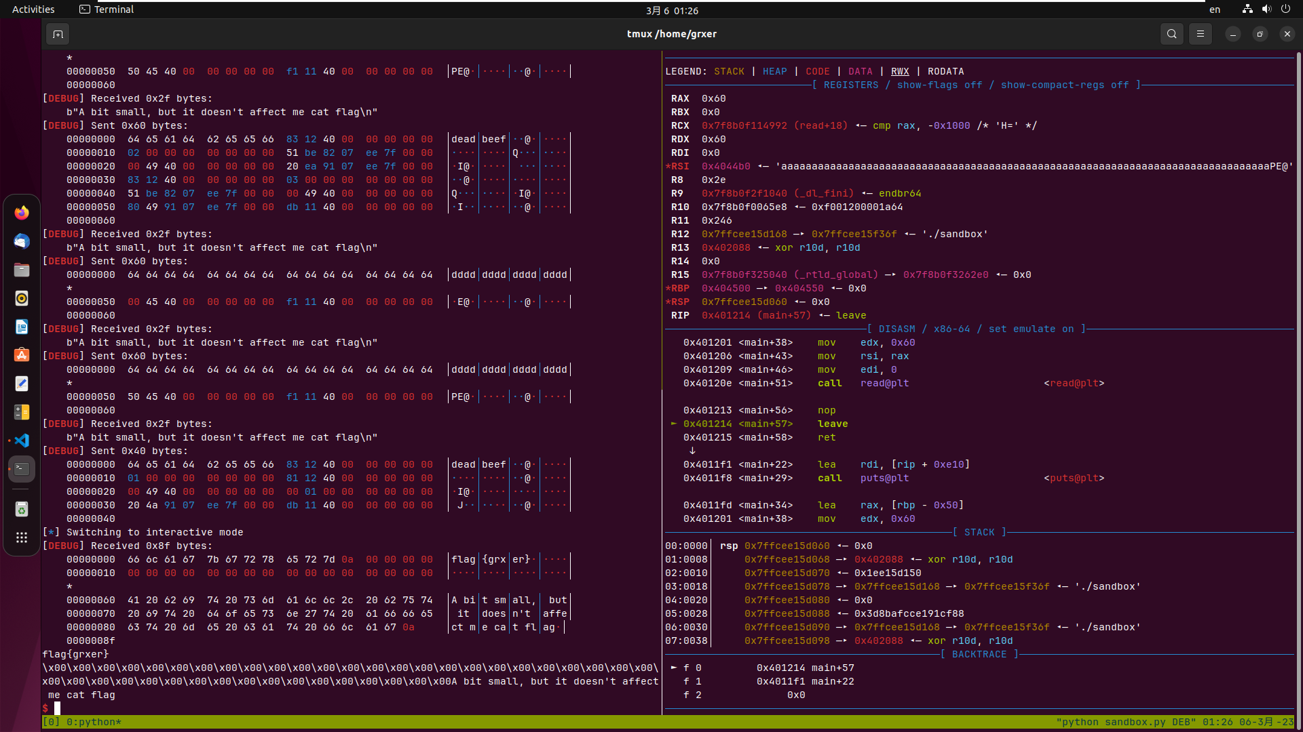This screenshot has width=1303, height=732.
Task: Click the DATA legend label
Action: coord(860,71)
